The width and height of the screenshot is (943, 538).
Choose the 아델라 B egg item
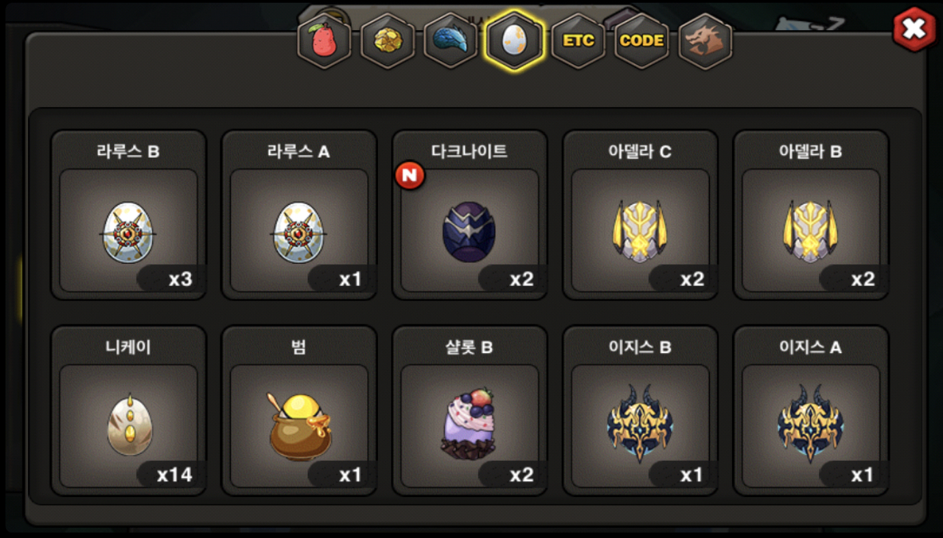[811, 215]
